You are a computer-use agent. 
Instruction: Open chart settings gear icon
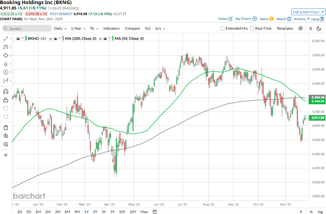pos(300,28)
